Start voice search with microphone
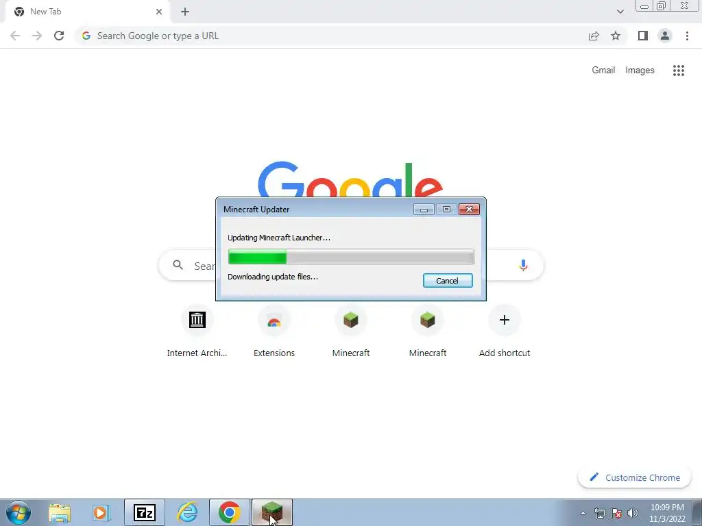702x526 pixels. coord(523,265)
